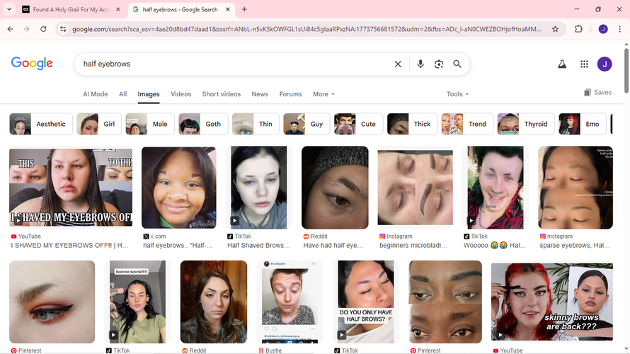Viewport: 630px width, 354px height.
Task: Reload the page
Action: click(x=43, y=29)
